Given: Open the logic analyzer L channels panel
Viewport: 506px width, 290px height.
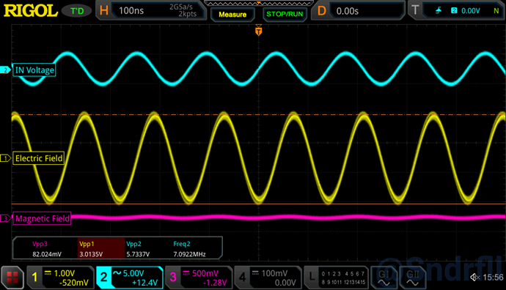Looking at the screenshot, I should click(x=337, y=278).
